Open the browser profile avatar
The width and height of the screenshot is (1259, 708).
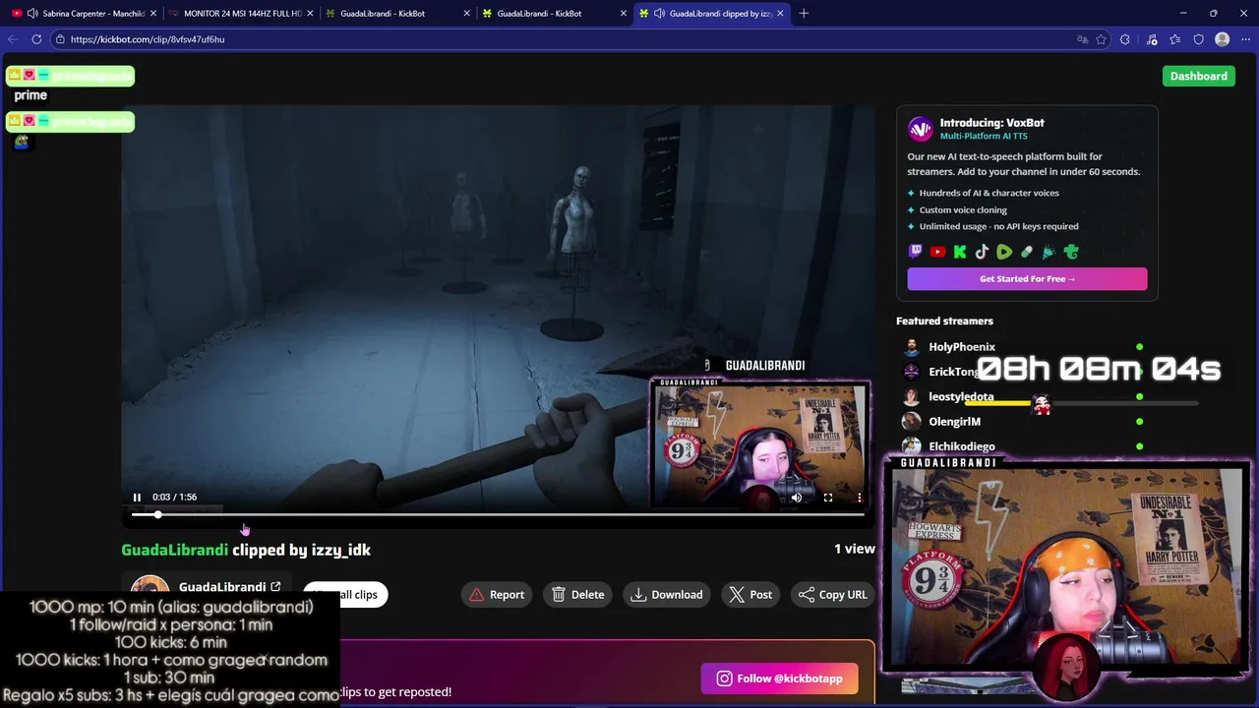tap(1222, 39)
